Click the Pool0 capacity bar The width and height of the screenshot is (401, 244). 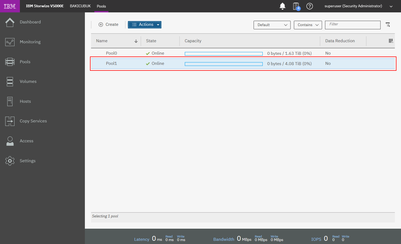[x=224, y=54]
